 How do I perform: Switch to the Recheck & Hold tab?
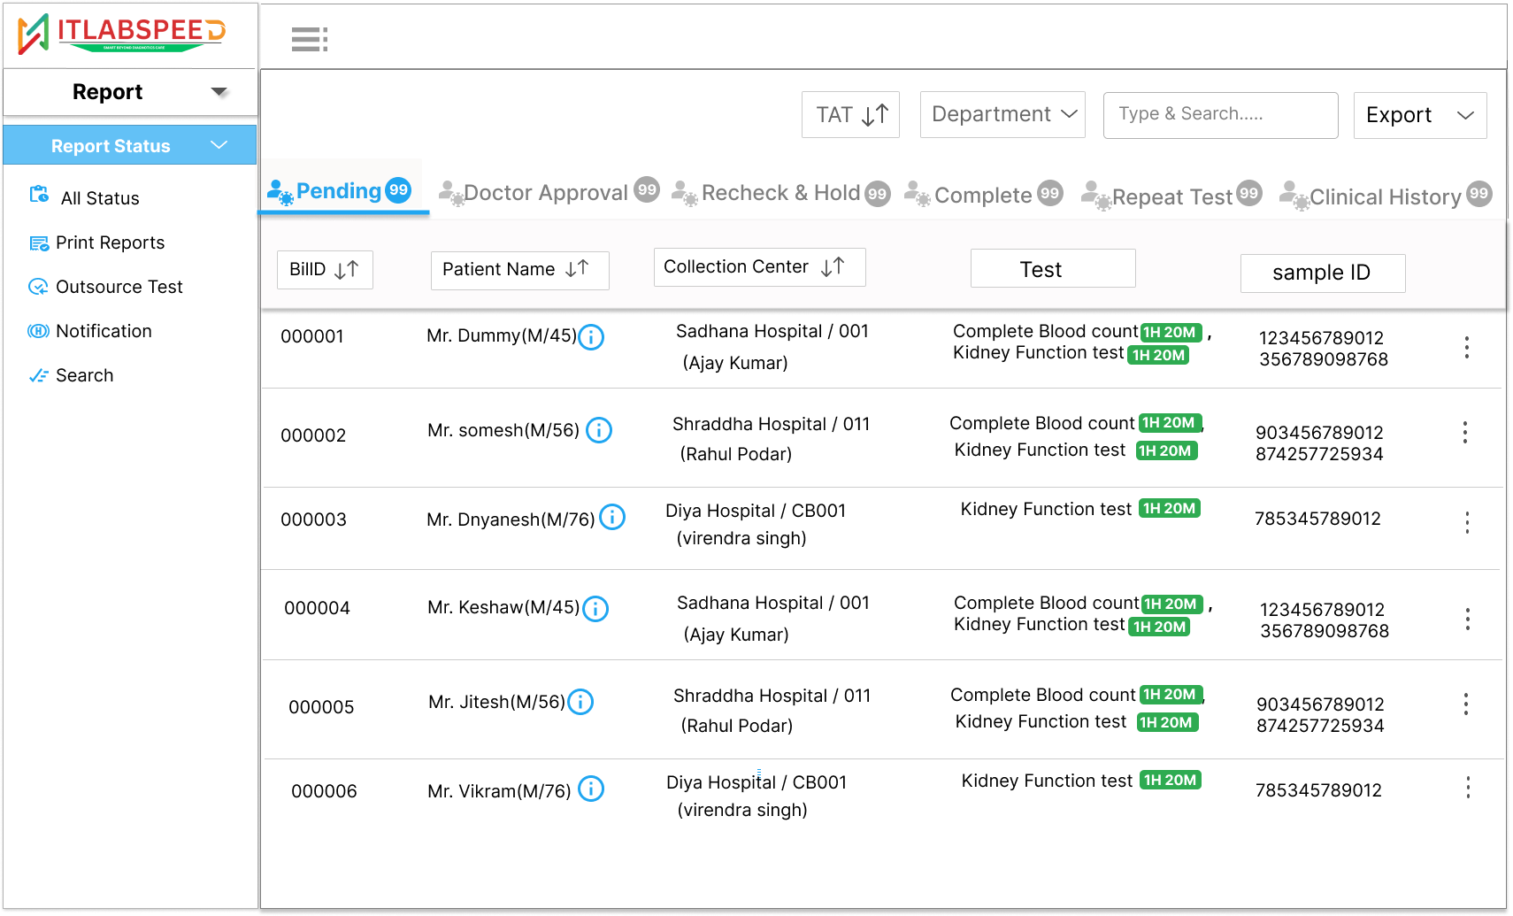(x=781, y=193)
